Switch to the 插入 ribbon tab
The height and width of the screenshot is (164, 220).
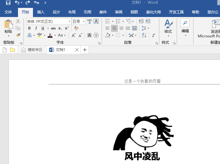pyautogui.click(x=41, y=12)
